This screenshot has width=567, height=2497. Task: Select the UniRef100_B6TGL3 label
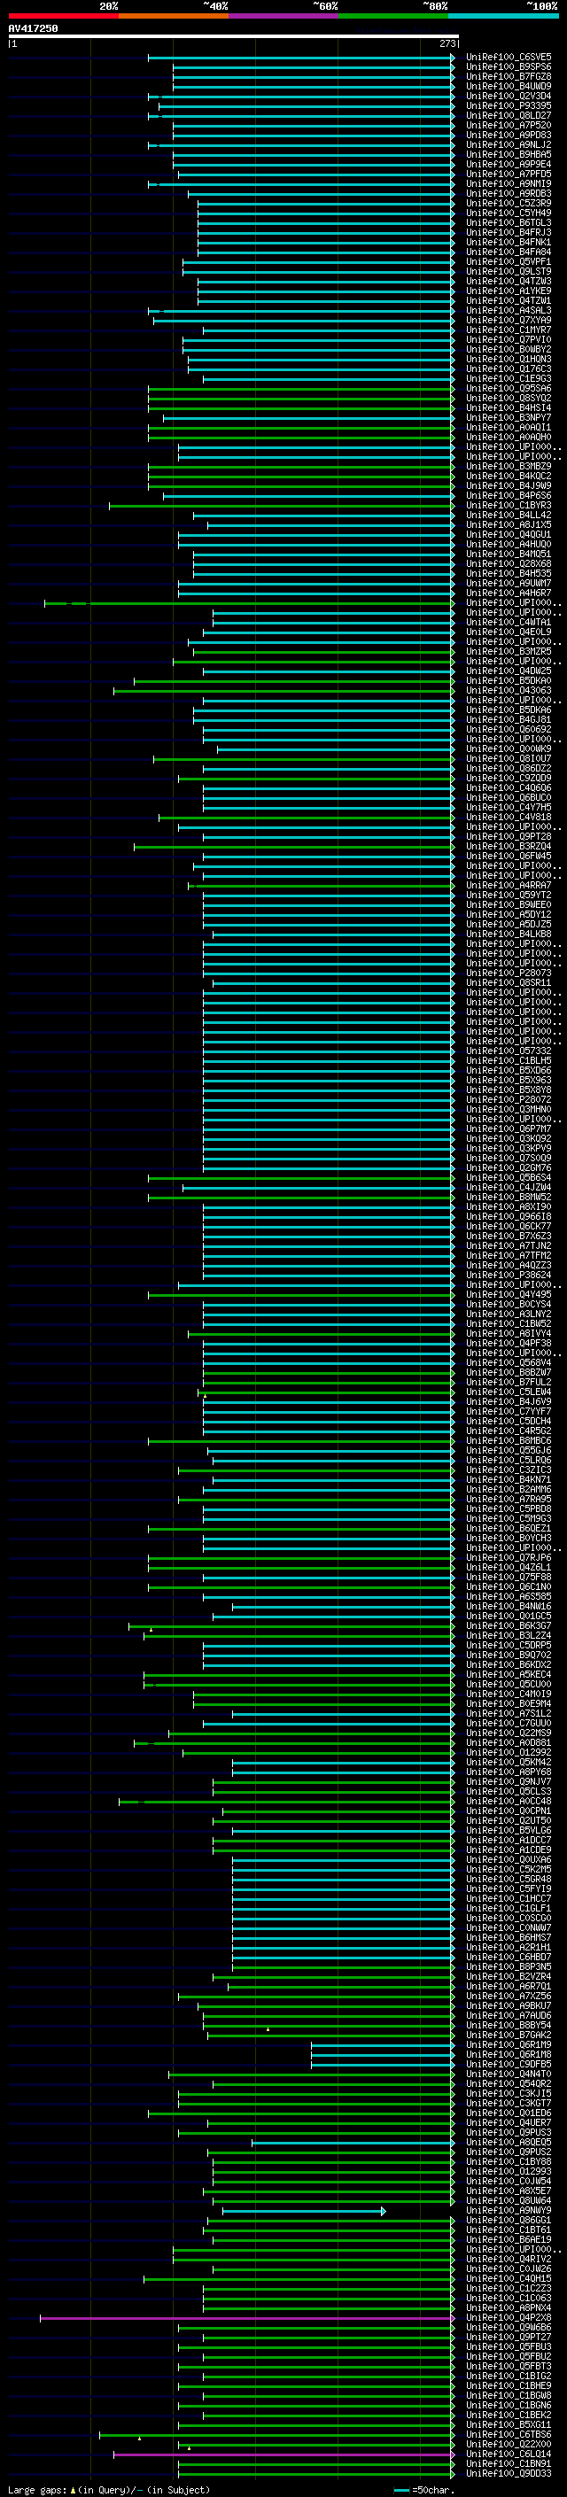pos(509,223)
